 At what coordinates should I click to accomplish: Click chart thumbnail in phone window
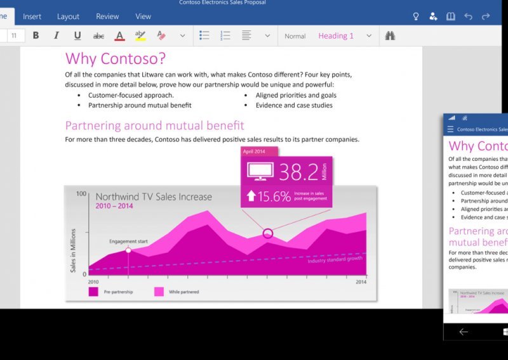pos(478,301)
